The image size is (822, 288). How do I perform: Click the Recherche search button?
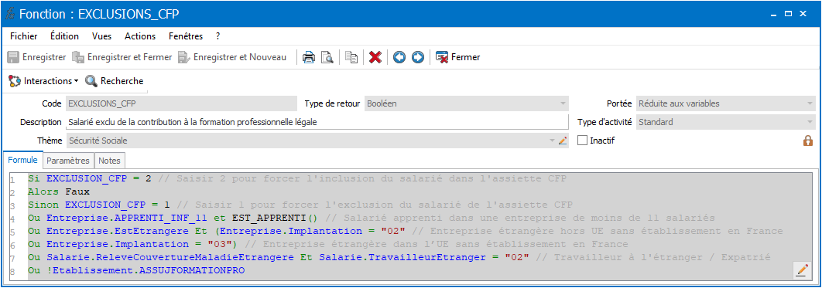pyautogui.click(x=115, y=81)
